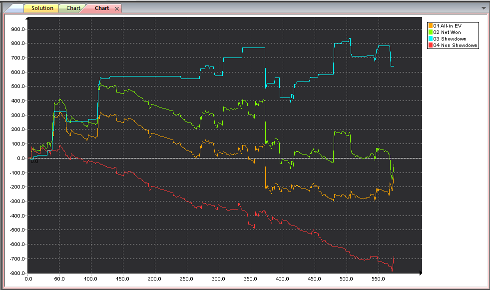Click the -800.0 label on the Y-axis
This screenshot has height=290, width=490.
pos(16,273)
